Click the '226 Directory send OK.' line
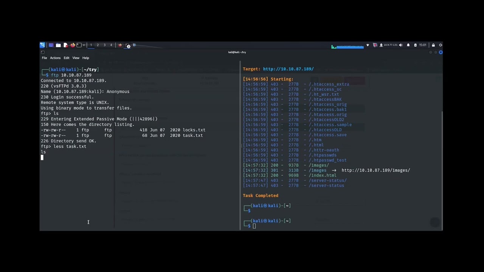Image resolution: width=484 pixels, height=272 pixels. coord(68,141)
